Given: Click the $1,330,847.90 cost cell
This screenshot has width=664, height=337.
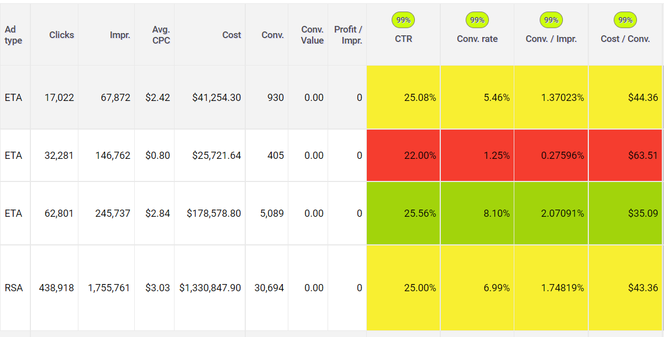Looking at the screenshot, I should pos(210,288).
